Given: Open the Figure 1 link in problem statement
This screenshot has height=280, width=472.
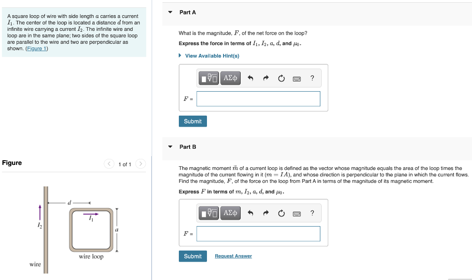Looking at the screenshot, I should coord(36,48).
